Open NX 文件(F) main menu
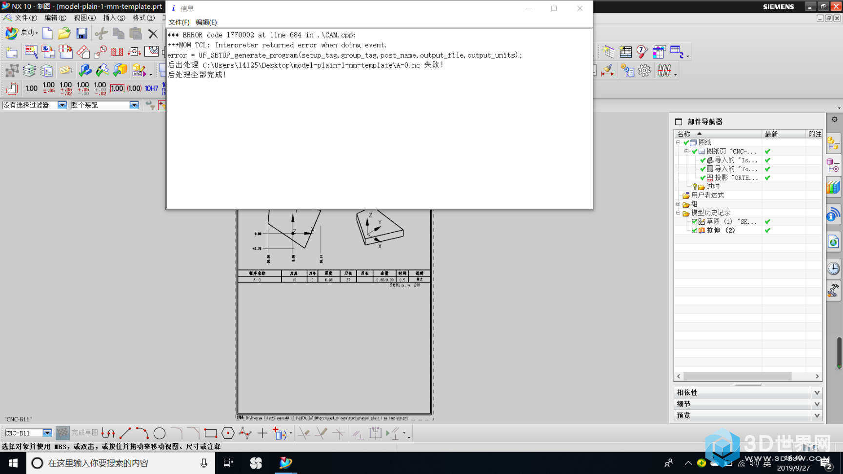The width and height of the screenshot is (843, 474). click(26, 18)
